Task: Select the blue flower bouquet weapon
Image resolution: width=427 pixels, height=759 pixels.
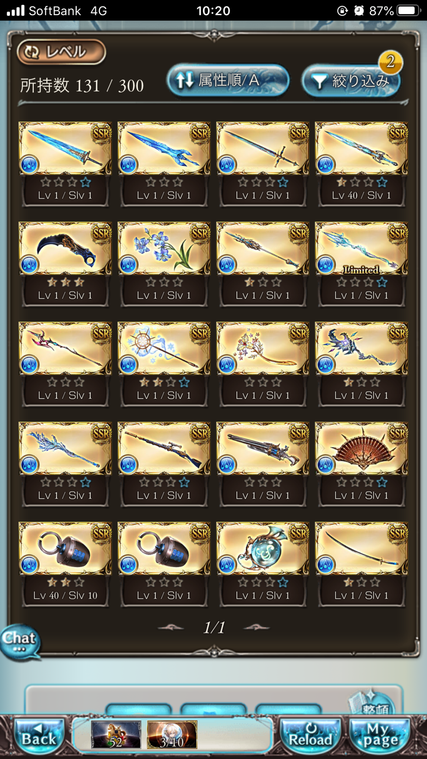Action: click(164, 264)
